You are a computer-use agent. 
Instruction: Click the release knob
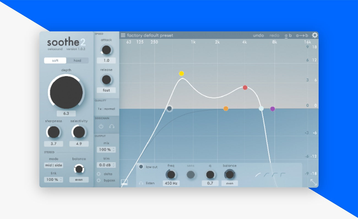tap(106, 80)
